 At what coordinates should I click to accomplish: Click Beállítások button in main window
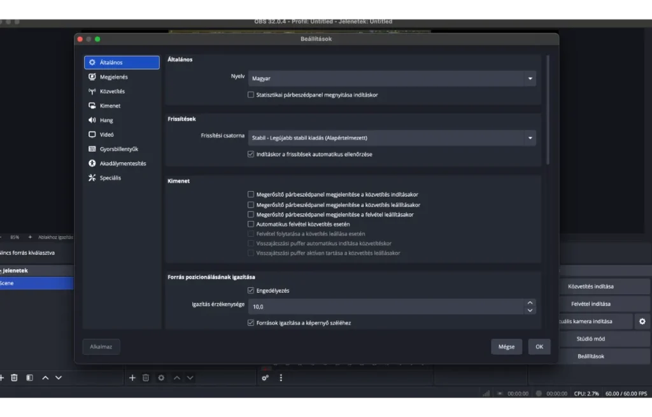click(605, 357)
